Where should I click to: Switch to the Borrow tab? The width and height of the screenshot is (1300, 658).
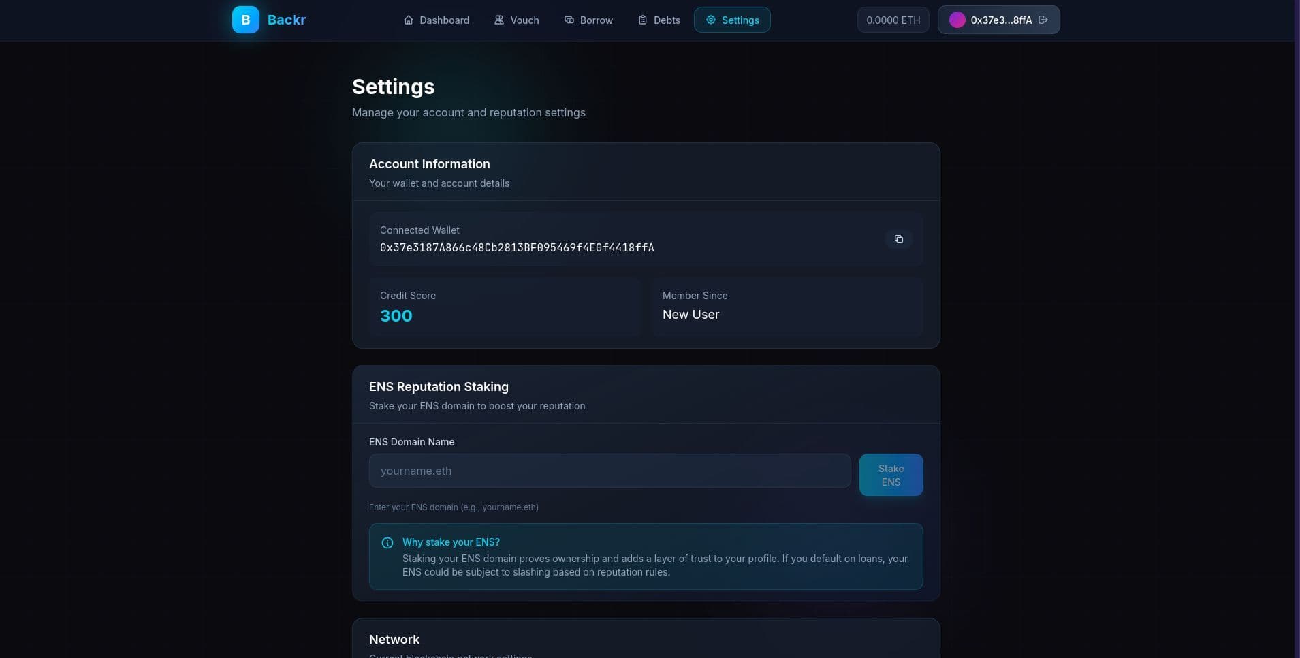594,20
